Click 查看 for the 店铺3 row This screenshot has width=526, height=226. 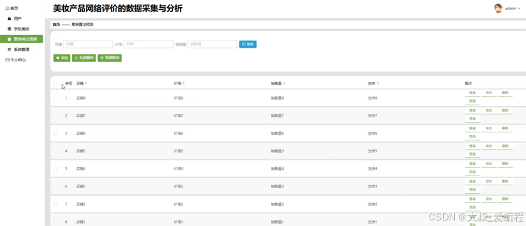[472, 182]
